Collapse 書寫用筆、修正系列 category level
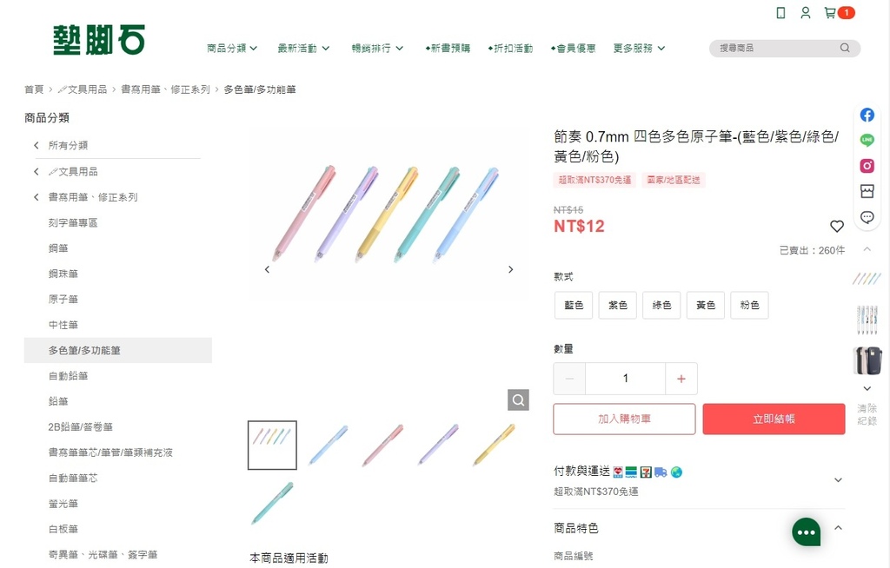The height and width of the screenshot is (568, 890). [37, 197]
